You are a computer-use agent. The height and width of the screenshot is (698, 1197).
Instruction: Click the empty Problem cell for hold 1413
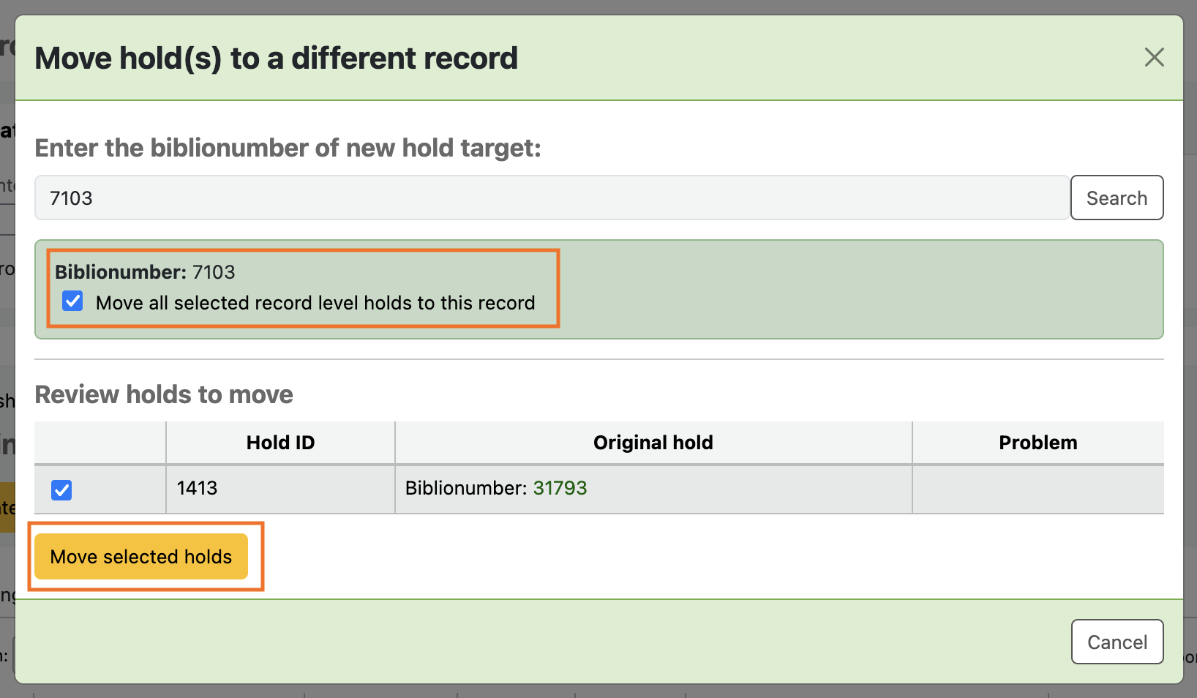(x=1037, y=489)
